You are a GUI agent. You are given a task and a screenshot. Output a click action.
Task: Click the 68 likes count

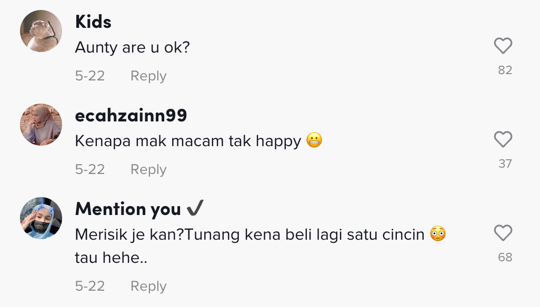pyautogui.click(x=505, y=258)
